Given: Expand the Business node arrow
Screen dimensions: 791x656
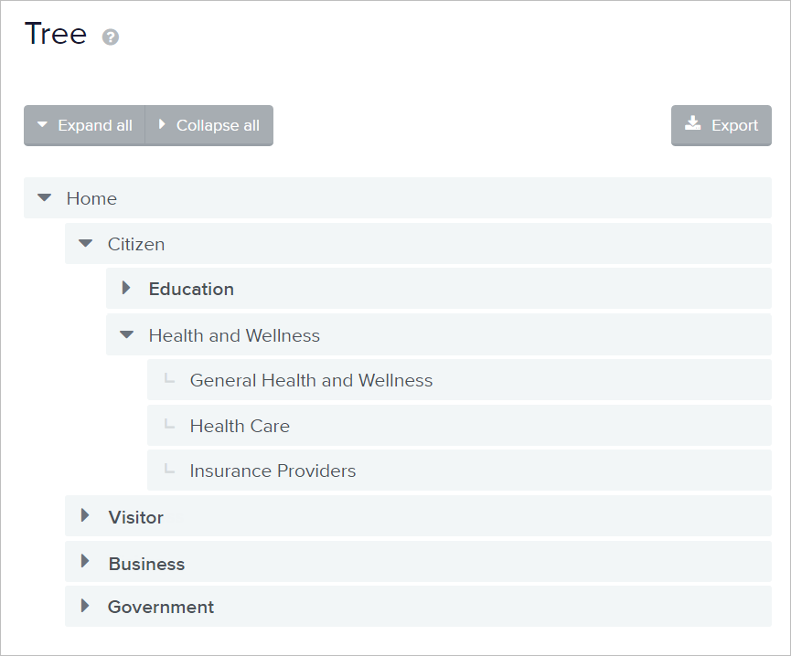Looking at the screenshot, I should 85,561.
